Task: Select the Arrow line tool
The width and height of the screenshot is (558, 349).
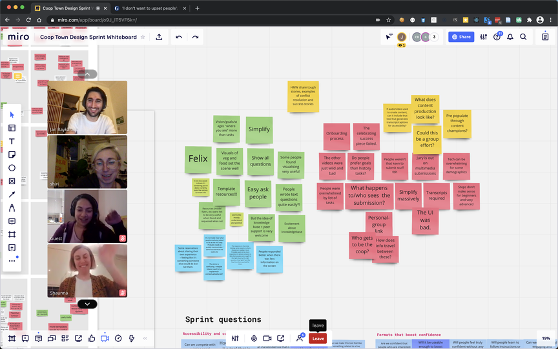Action: point(12,195)
